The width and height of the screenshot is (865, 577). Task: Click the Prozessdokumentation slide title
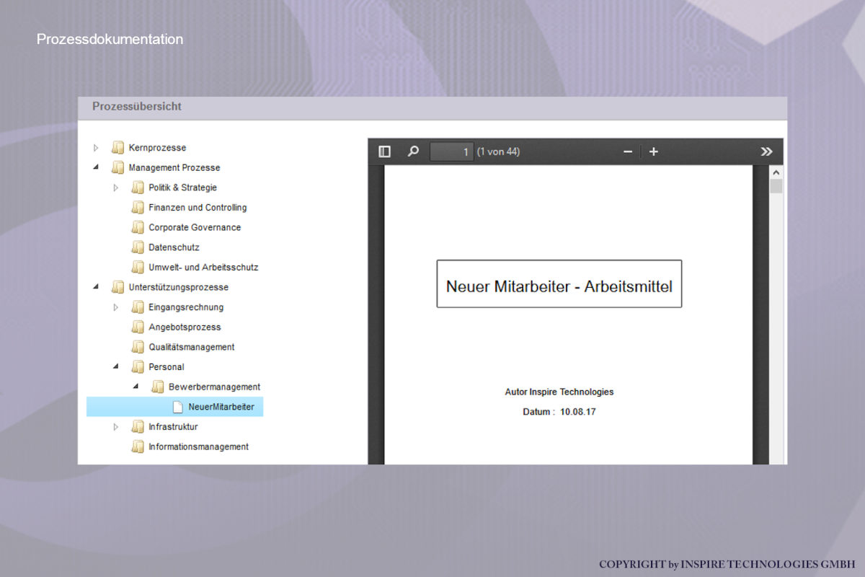click(110, 39)
